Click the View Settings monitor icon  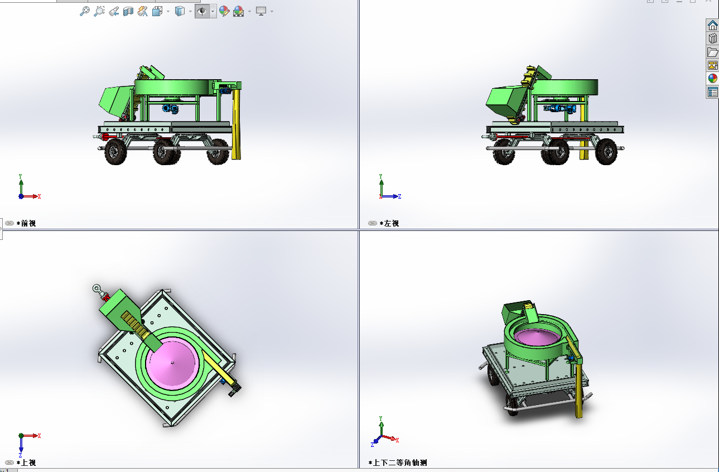pos(261,11)
